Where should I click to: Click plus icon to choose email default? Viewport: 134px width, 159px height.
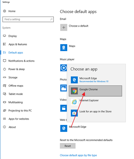(64, 27)
